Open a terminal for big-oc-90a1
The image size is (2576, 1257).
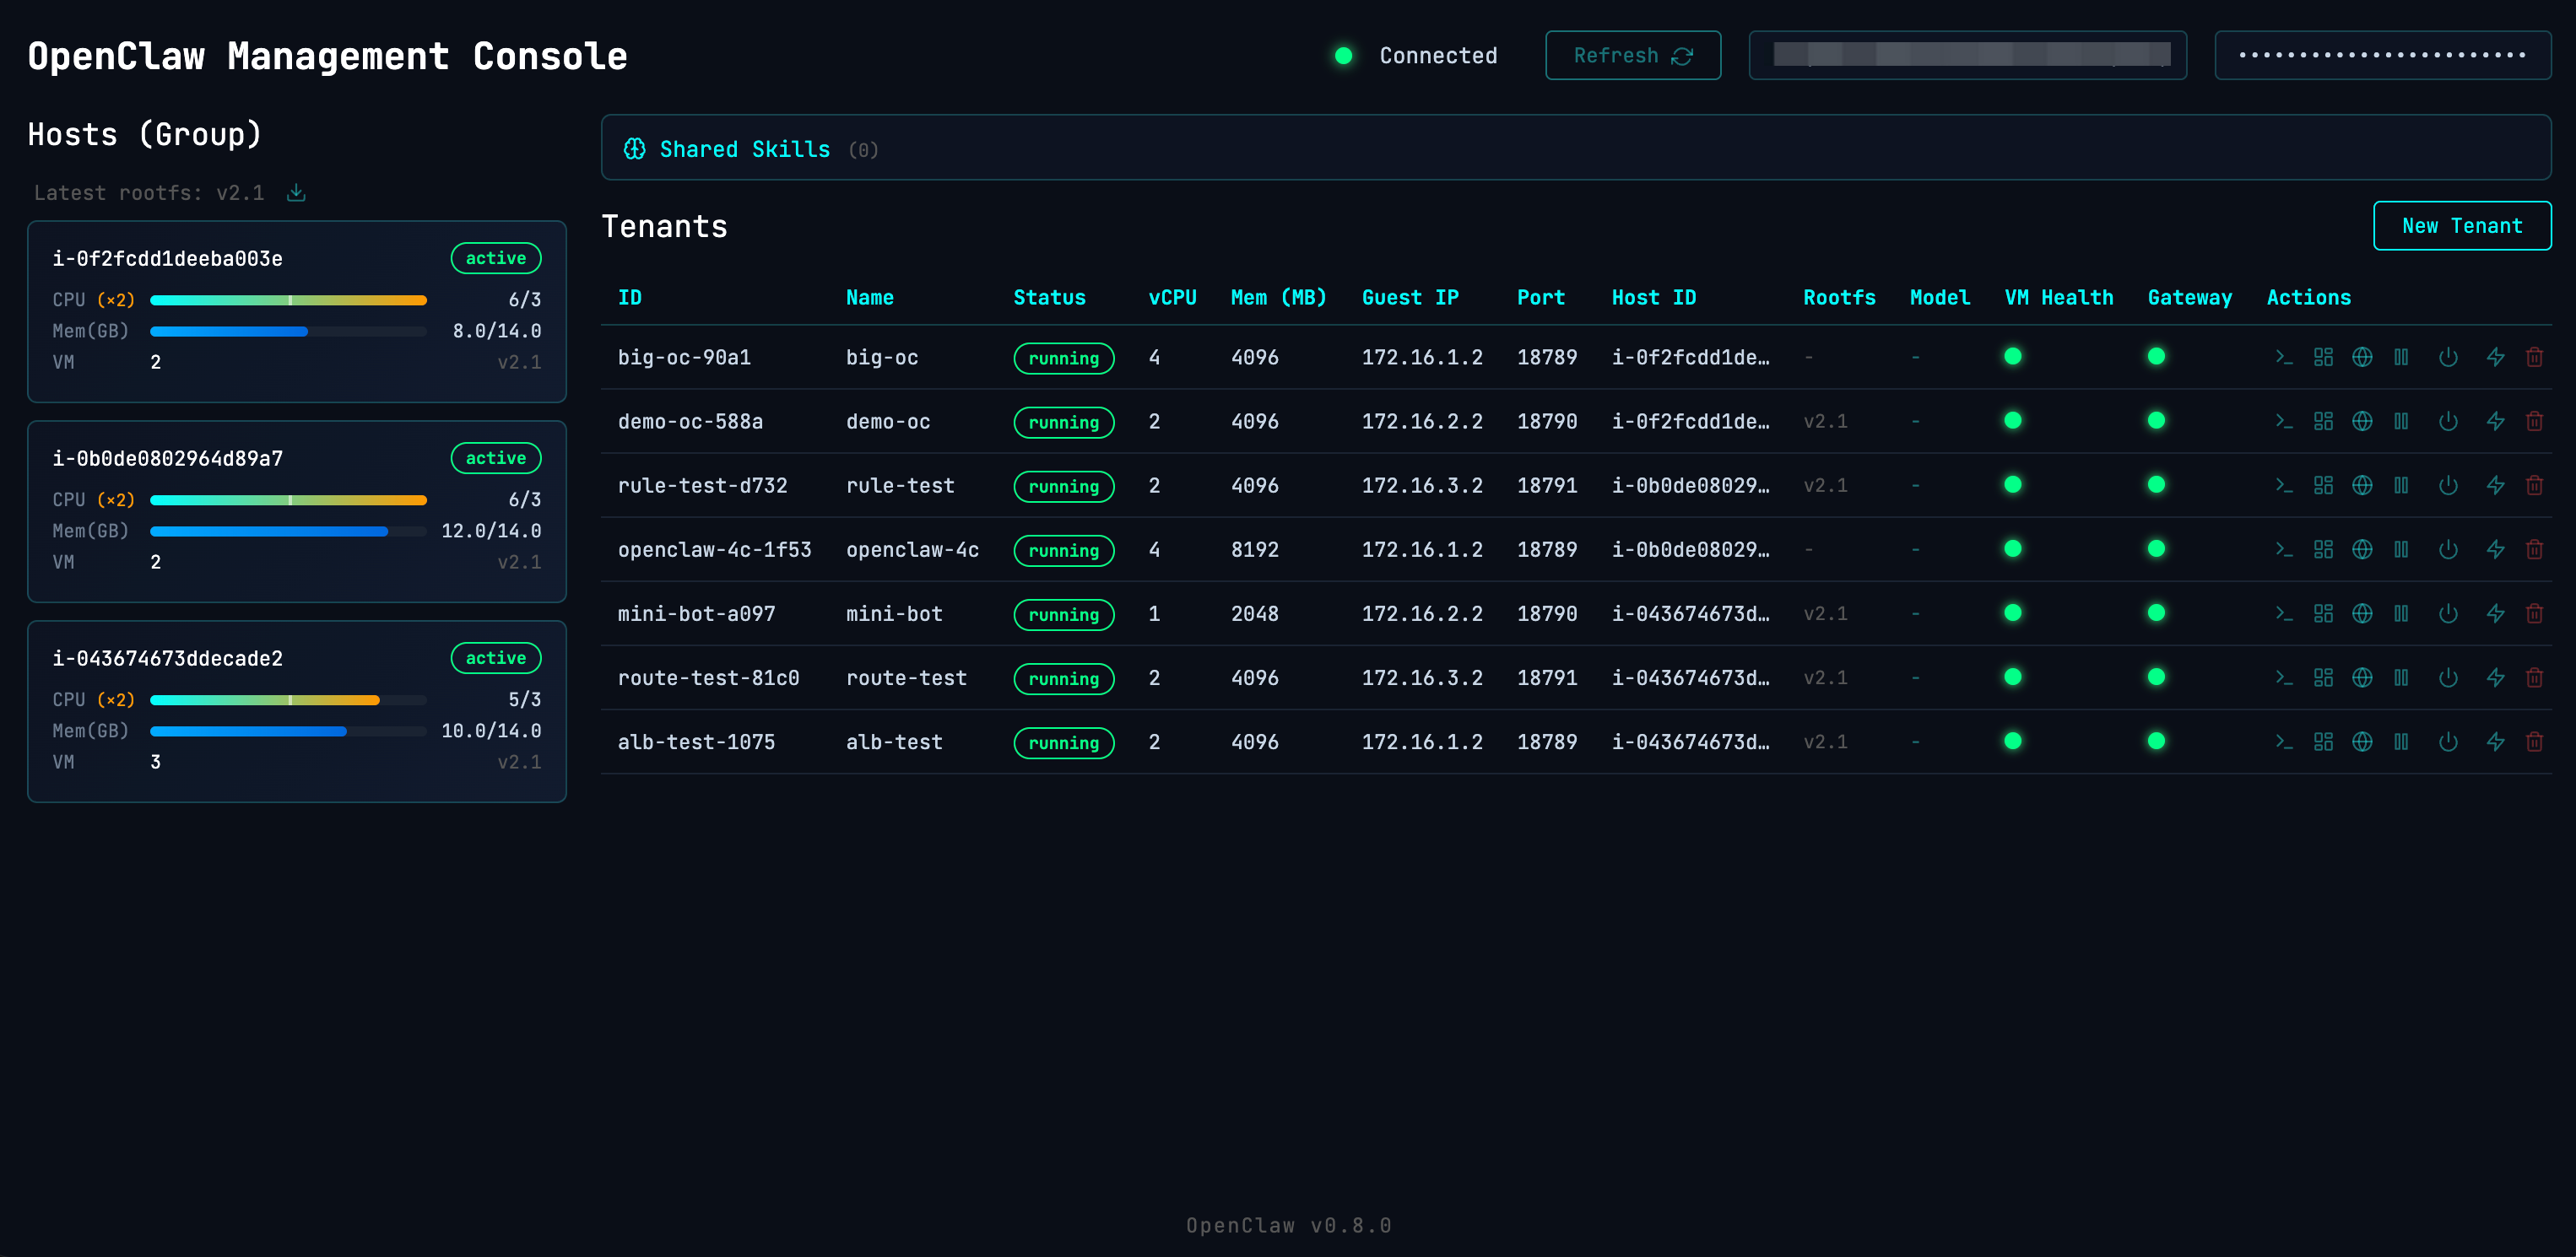coord(2286,357)
